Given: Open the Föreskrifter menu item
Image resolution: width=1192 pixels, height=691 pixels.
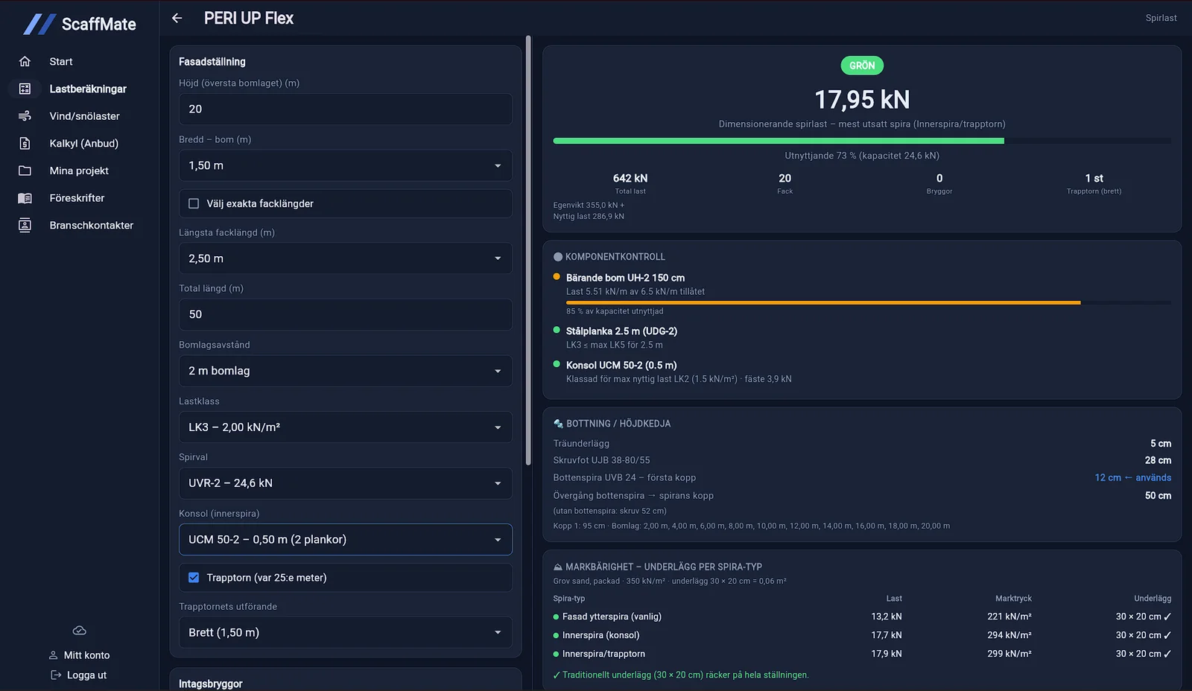Looking at the screenshot, I should pos(77,198).
